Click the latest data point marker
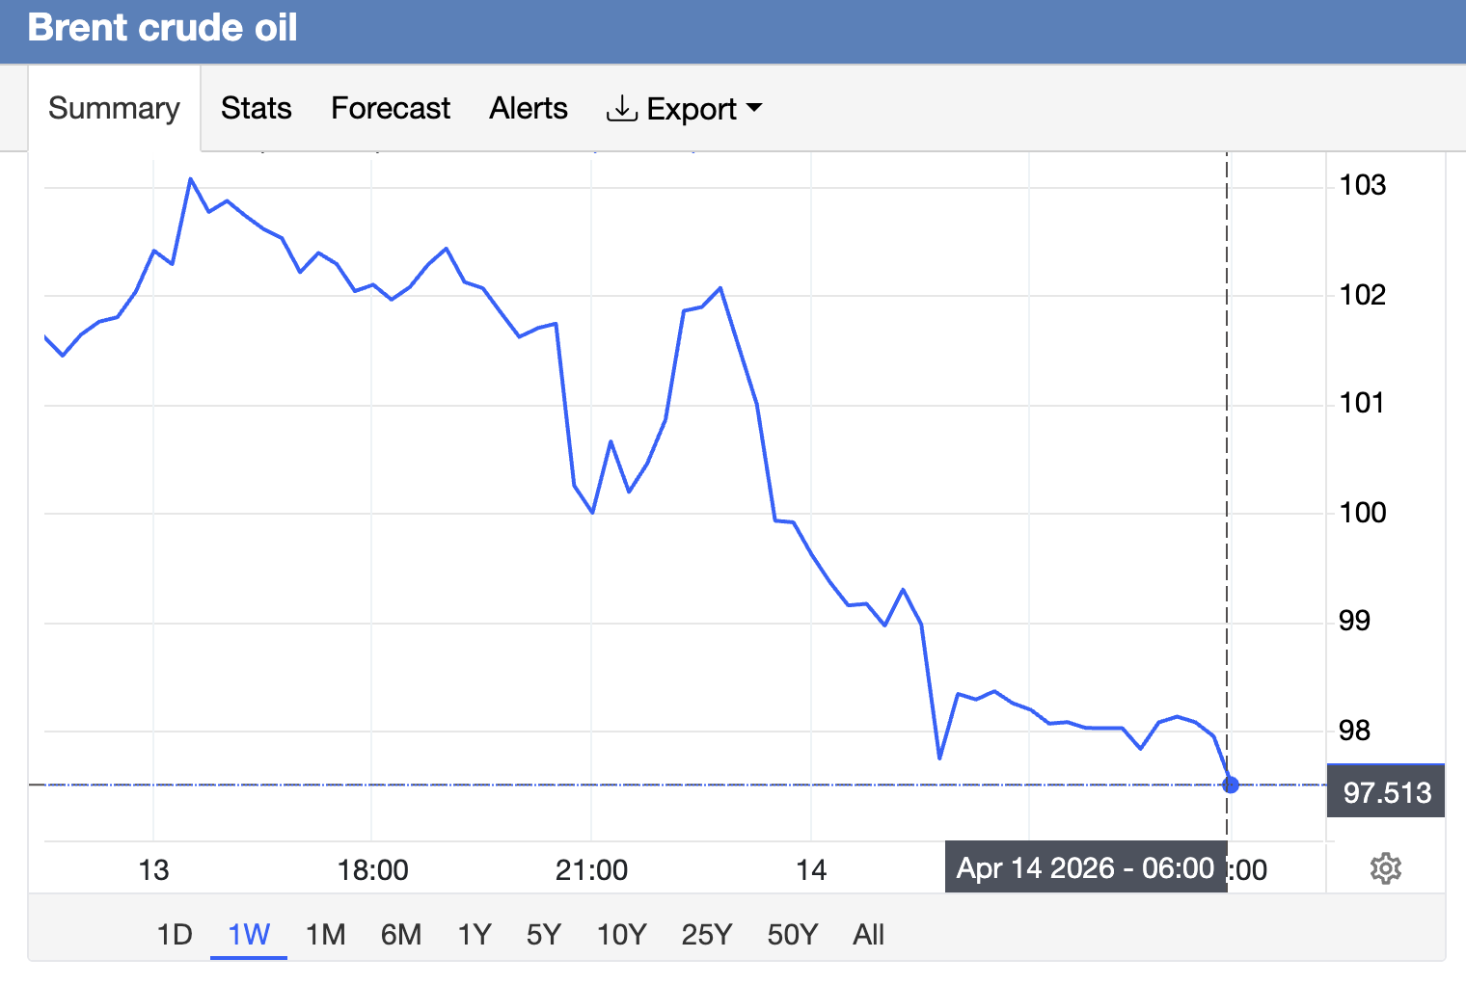This screenshot has height=985, width=1466. pyautogui.click(x=1230, y=785)
